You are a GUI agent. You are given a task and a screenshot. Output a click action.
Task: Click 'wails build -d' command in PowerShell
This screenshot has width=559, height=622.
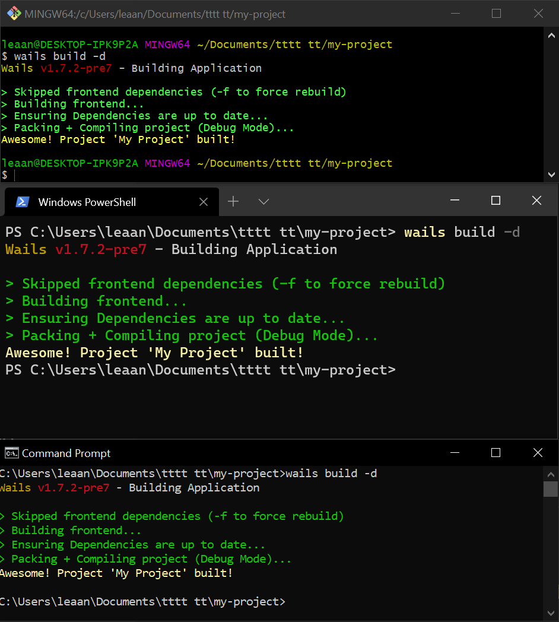click(x=462, y=232)
